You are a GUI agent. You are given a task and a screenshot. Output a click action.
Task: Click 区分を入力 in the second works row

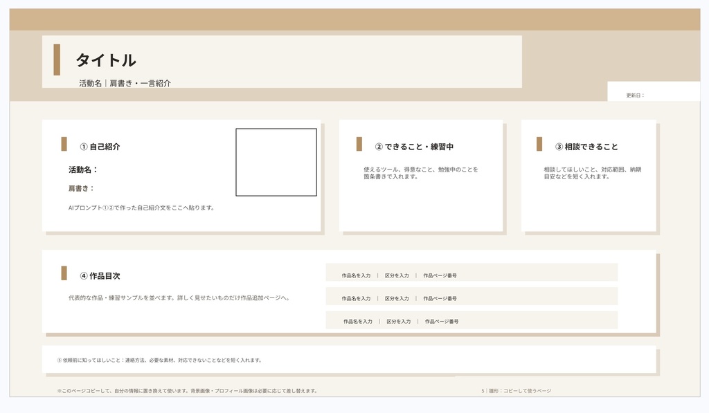pyautogui.click(x=397, y=299)
